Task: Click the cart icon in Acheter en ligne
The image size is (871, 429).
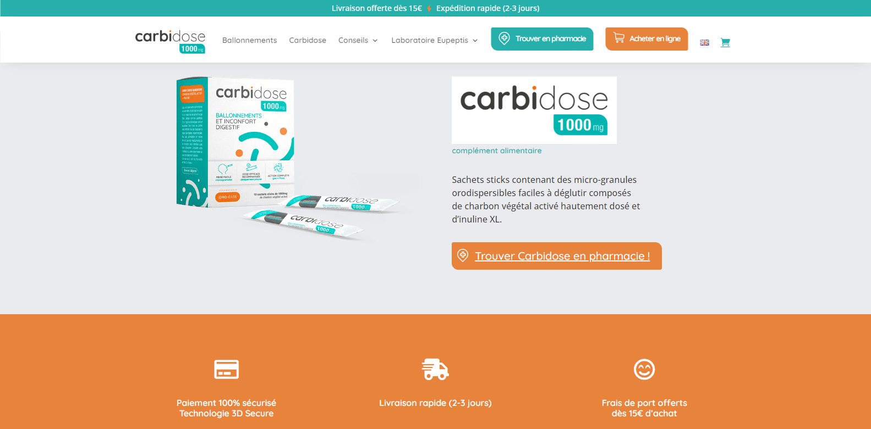Action: [619, 38]
